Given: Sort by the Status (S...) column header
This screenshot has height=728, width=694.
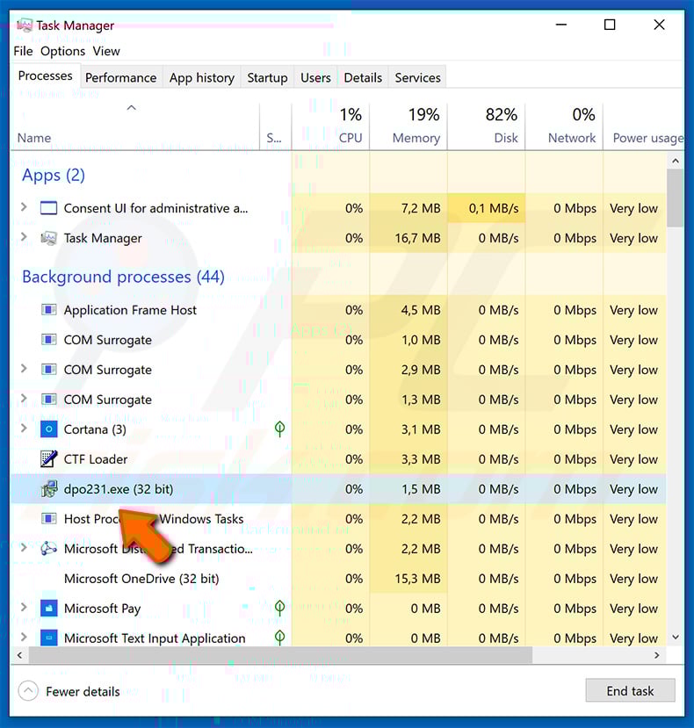Looking at the screenshot, I should [x=276, y=126].
